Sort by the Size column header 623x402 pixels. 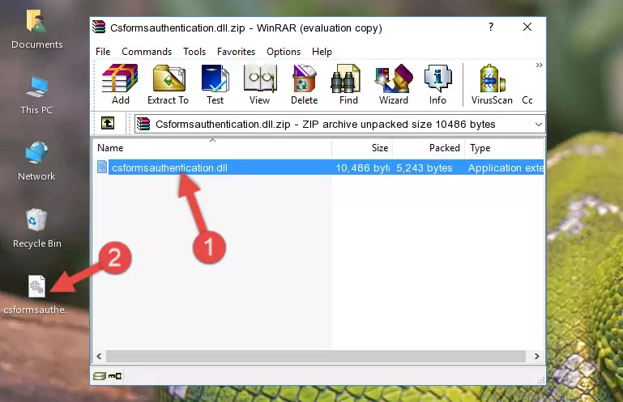(362, 148)
